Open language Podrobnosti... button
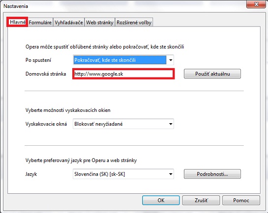This screenshot has height=213, width=268. (212, 174)
